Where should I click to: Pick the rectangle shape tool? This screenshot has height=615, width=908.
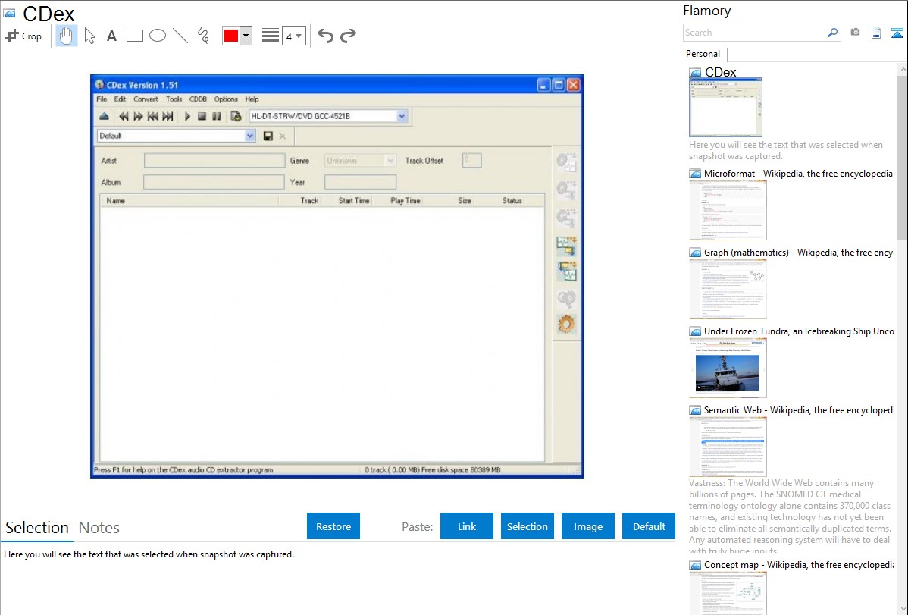[134, 36]
